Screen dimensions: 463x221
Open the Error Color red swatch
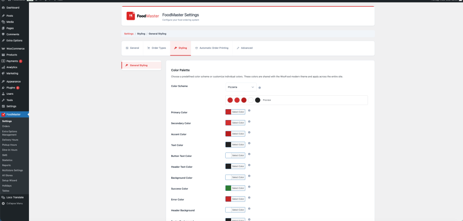click(228, 199)
